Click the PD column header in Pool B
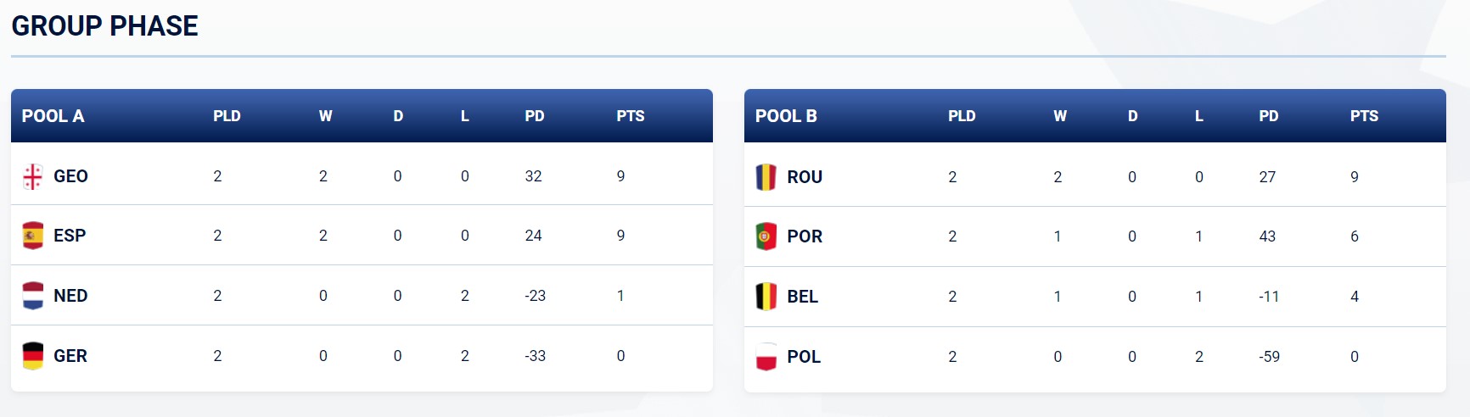 1269,116
